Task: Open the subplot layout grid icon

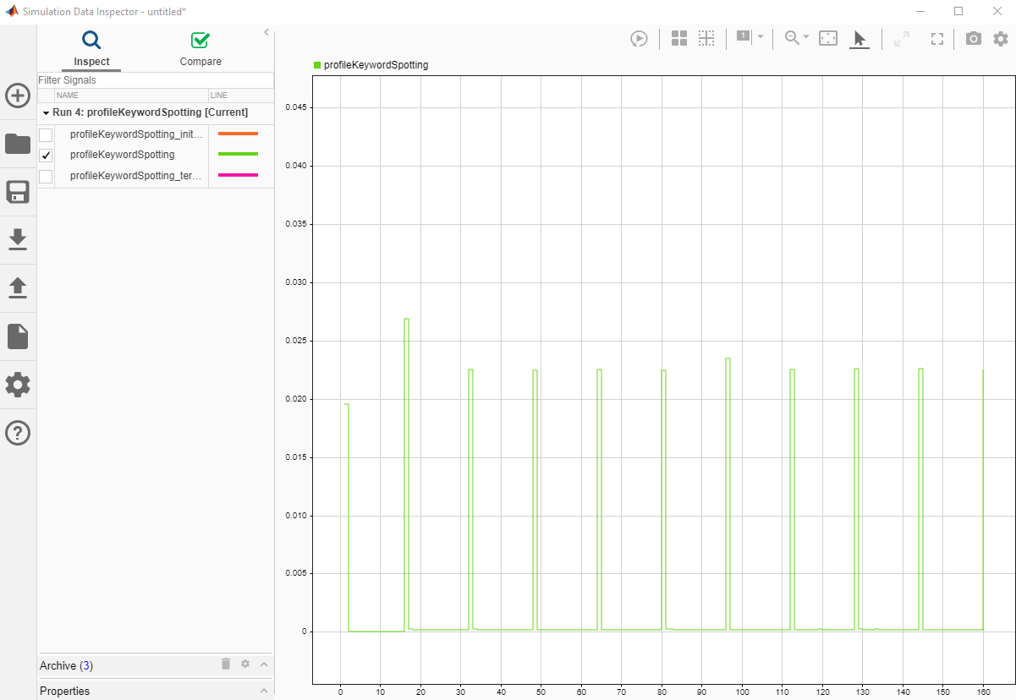Action: click(x=678, y=38)
